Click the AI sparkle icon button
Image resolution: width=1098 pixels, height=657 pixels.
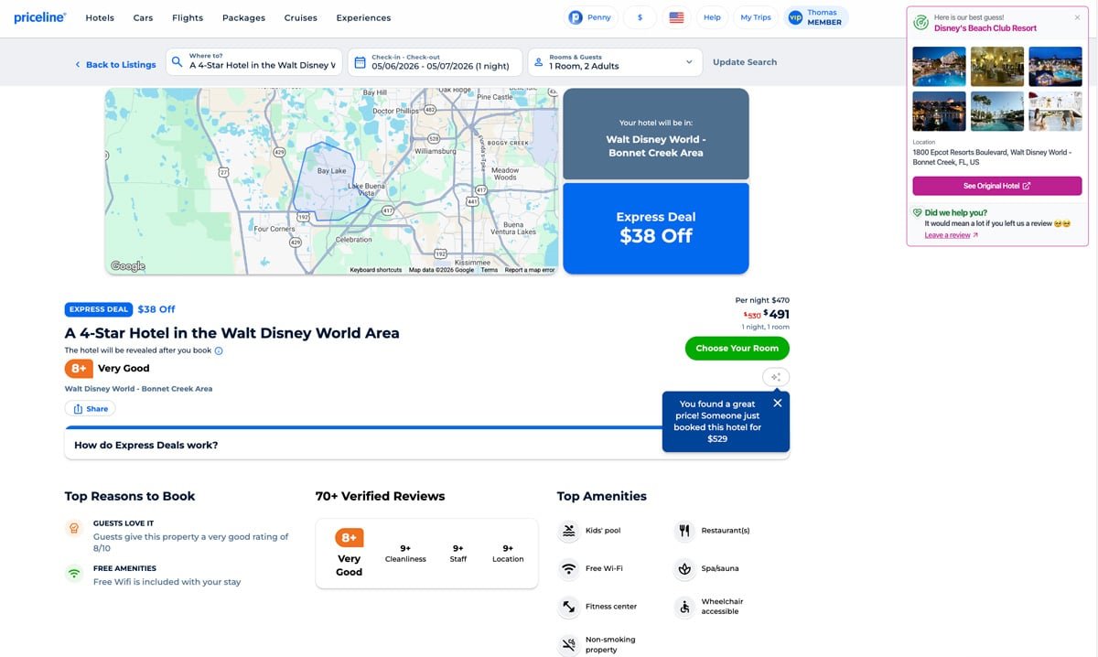click(775, 377)
